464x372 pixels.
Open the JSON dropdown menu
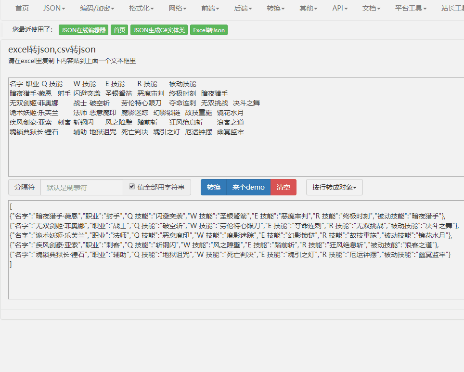(53, 8)
